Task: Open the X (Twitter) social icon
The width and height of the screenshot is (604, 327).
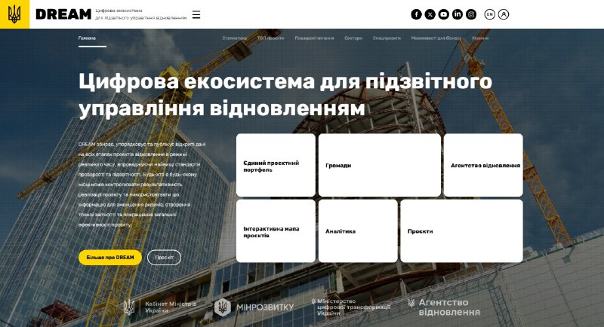Action: [x=430, y=14]
